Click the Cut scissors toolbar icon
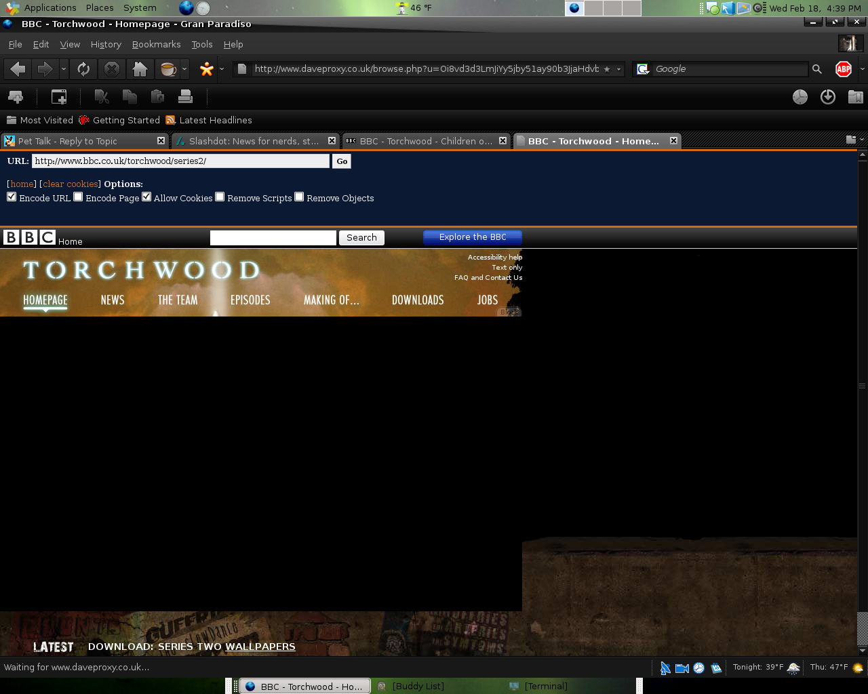868x694 pixels. 102,97
